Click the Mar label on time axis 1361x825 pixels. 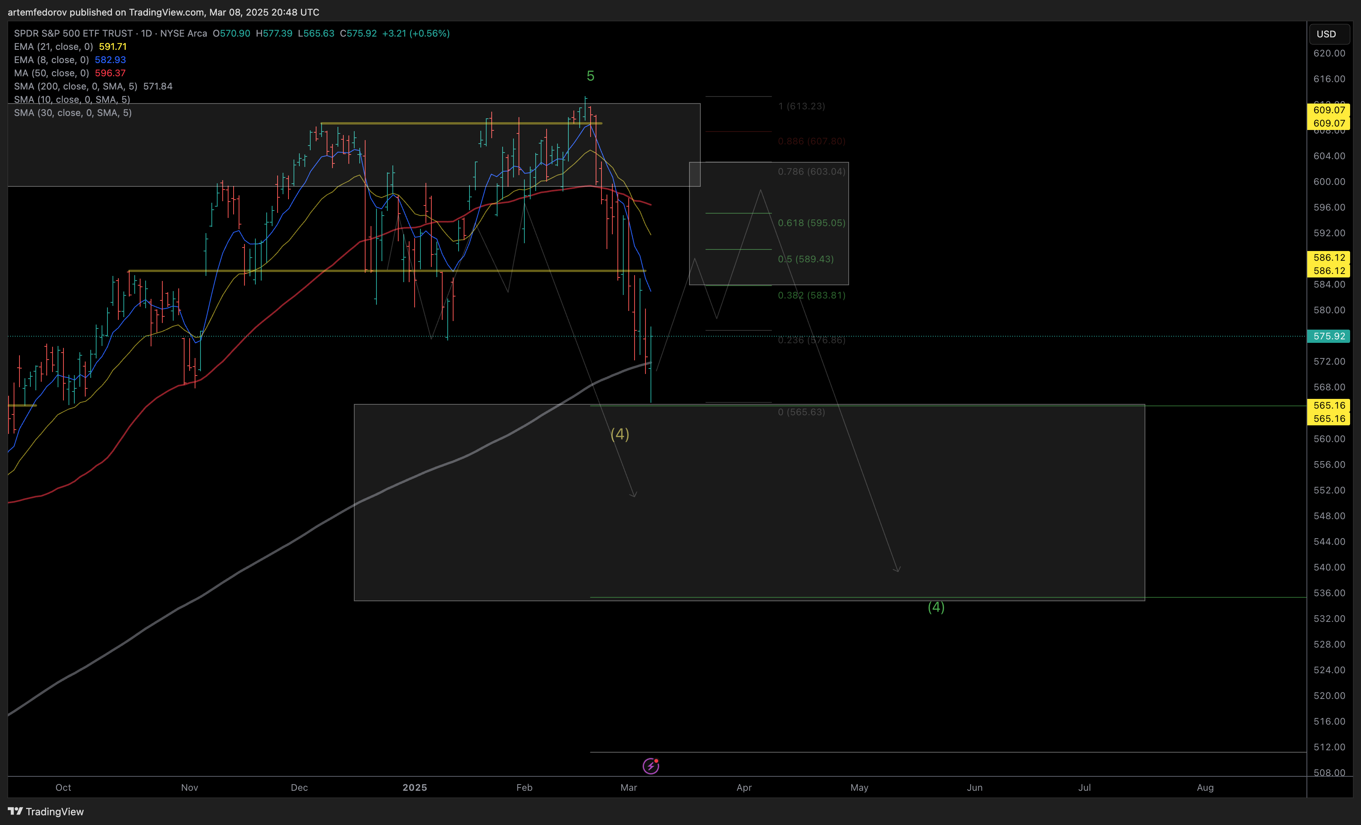coord(629,788)
